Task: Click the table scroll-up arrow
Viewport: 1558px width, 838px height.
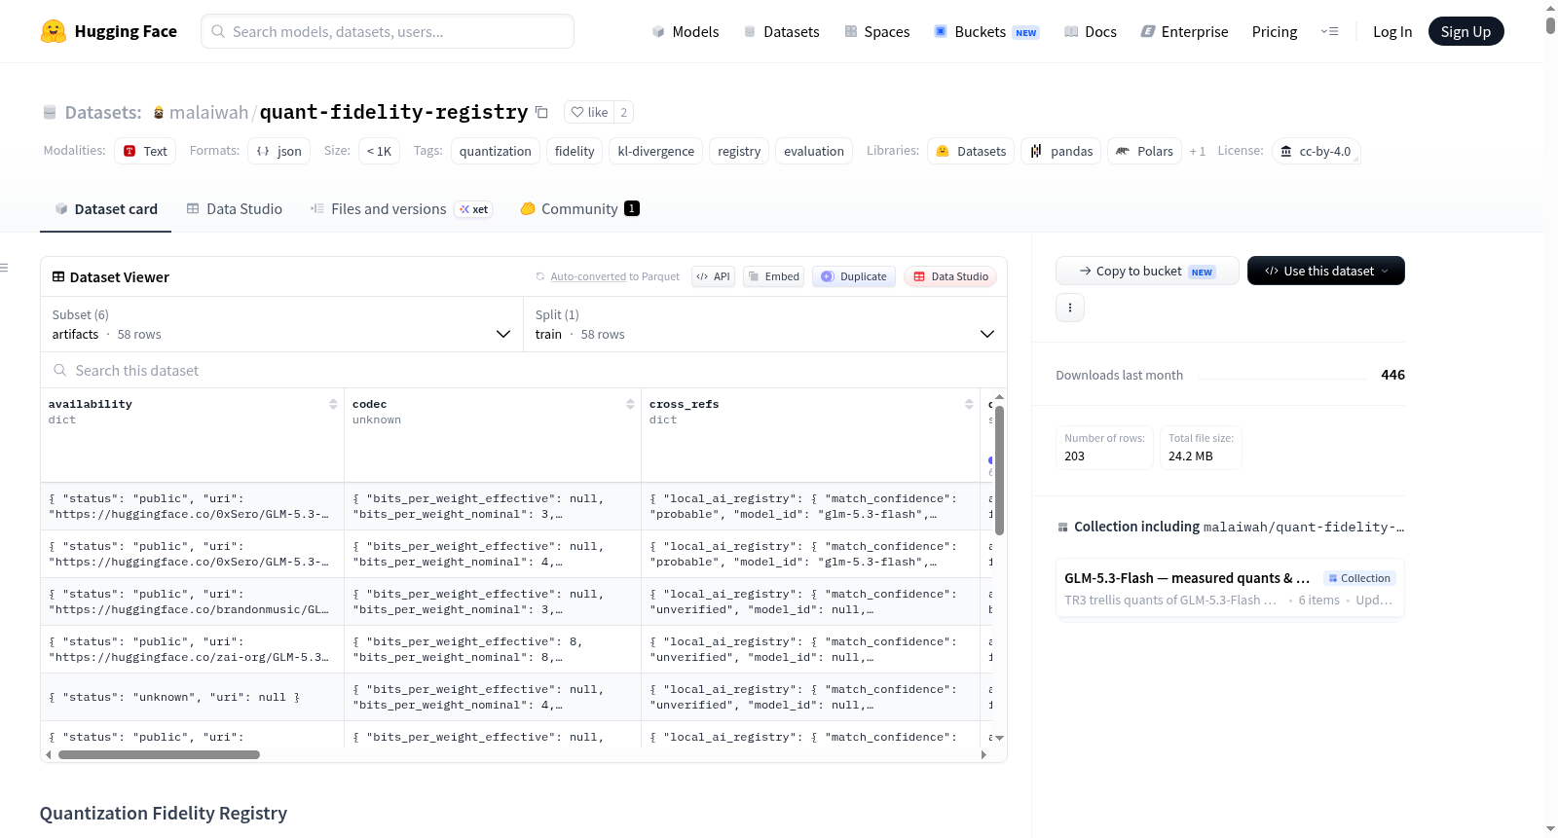Action: (999, 397)
